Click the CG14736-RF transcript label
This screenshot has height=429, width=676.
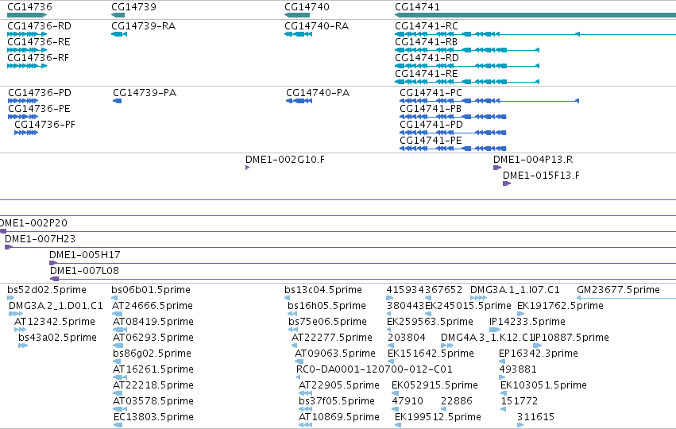click(38, 58)
